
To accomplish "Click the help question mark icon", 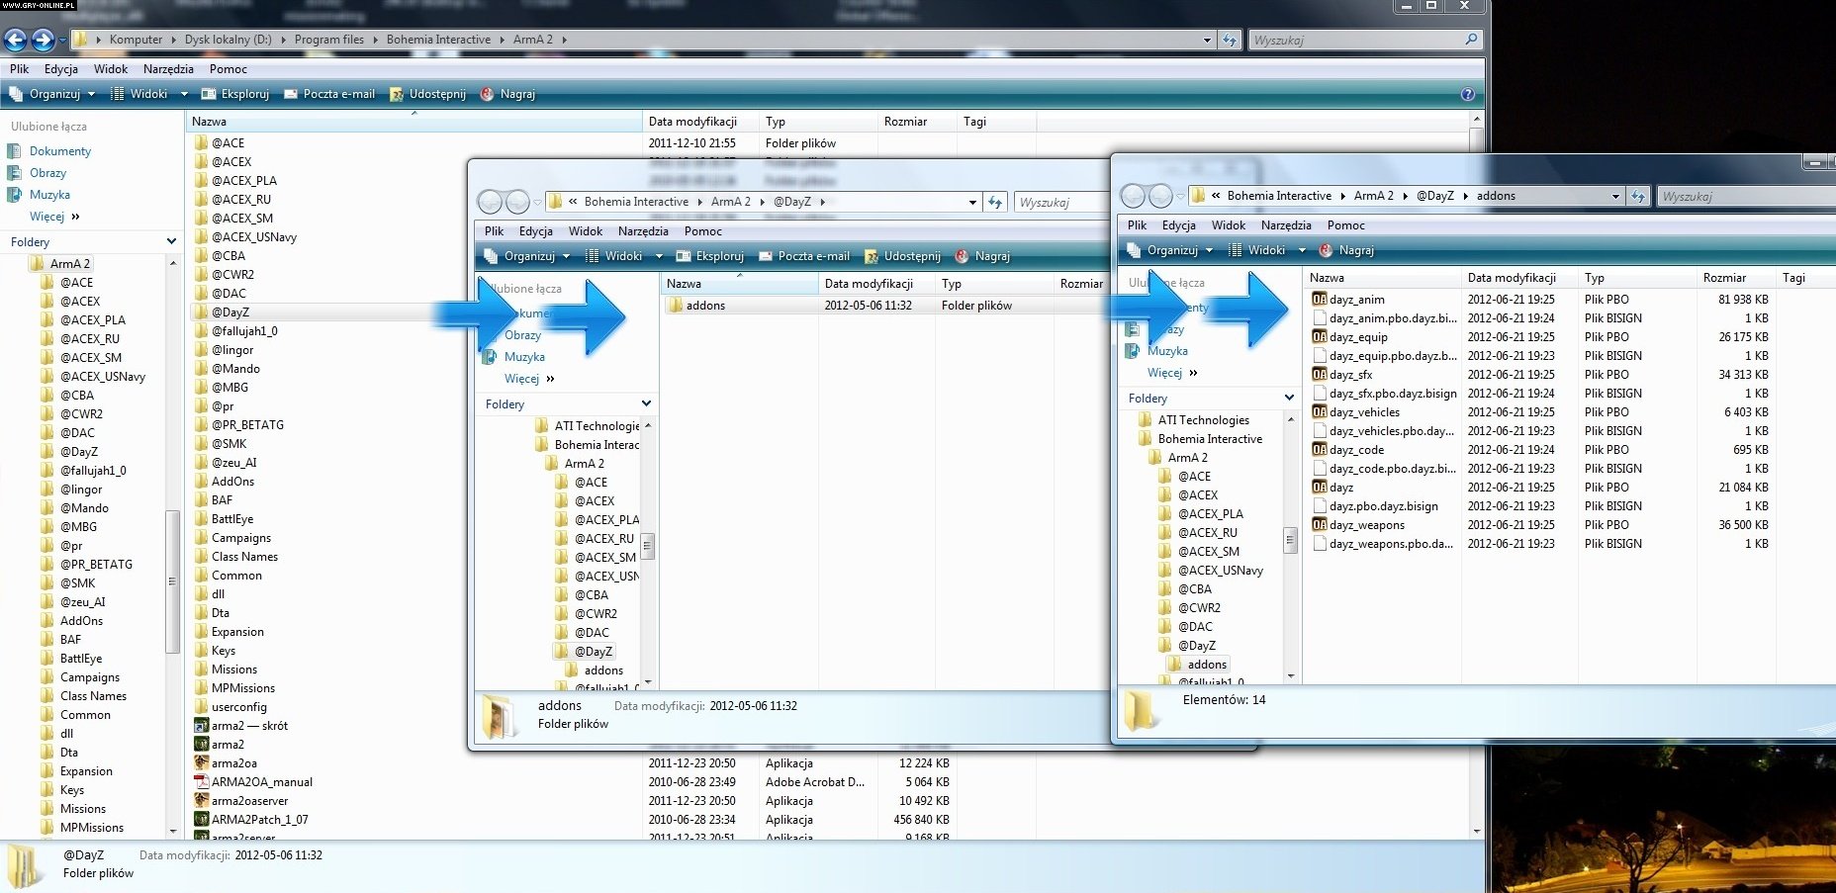I will point(1467,94).
